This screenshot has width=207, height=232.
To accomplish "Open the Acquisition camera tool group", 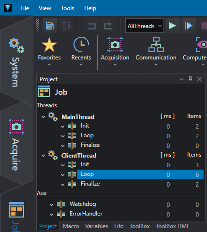I will tap(115, 51).
